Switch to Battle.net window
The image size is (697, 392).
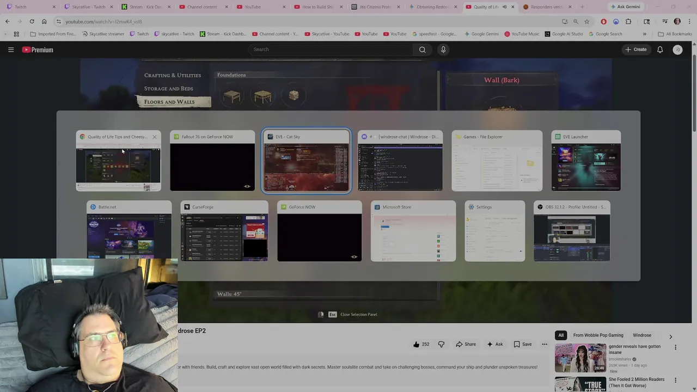[x=129, y=231]
